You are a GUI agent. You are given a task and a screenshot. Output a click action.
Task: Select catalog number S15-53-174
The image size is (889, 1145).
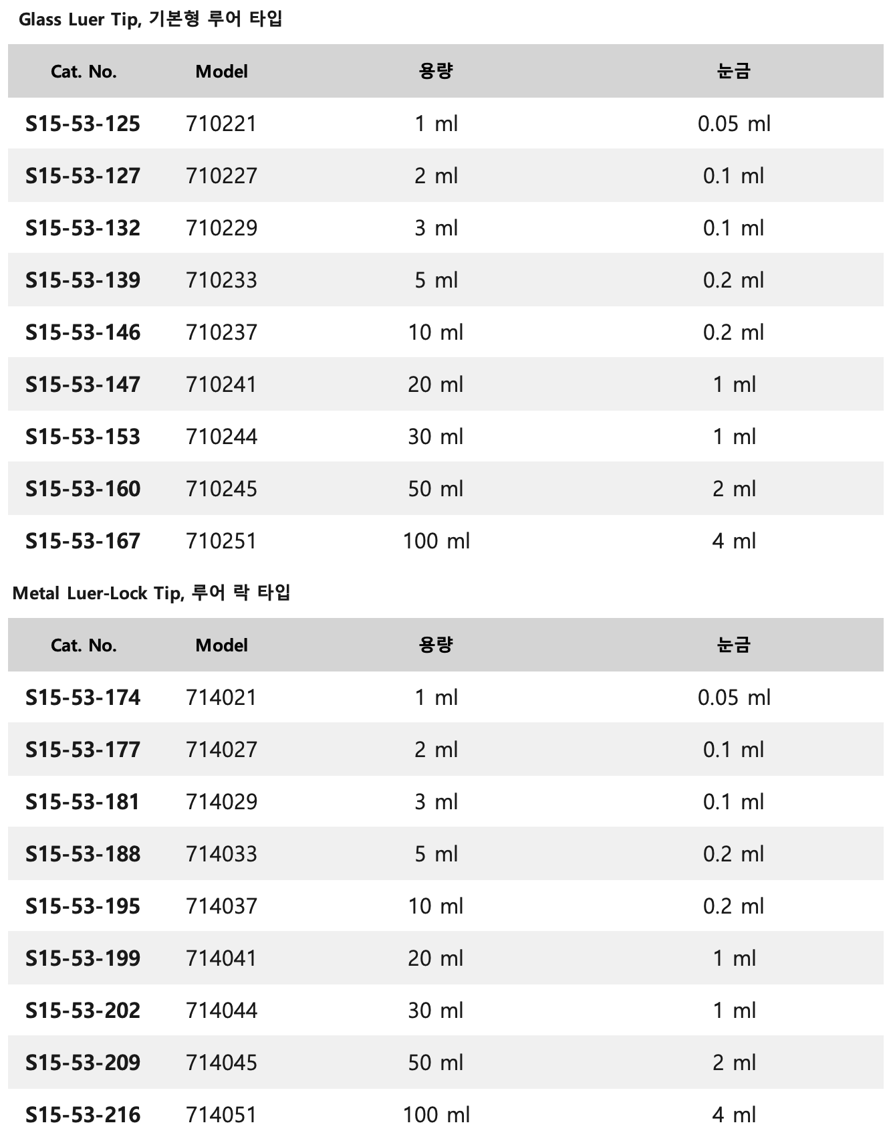[83, 698]
